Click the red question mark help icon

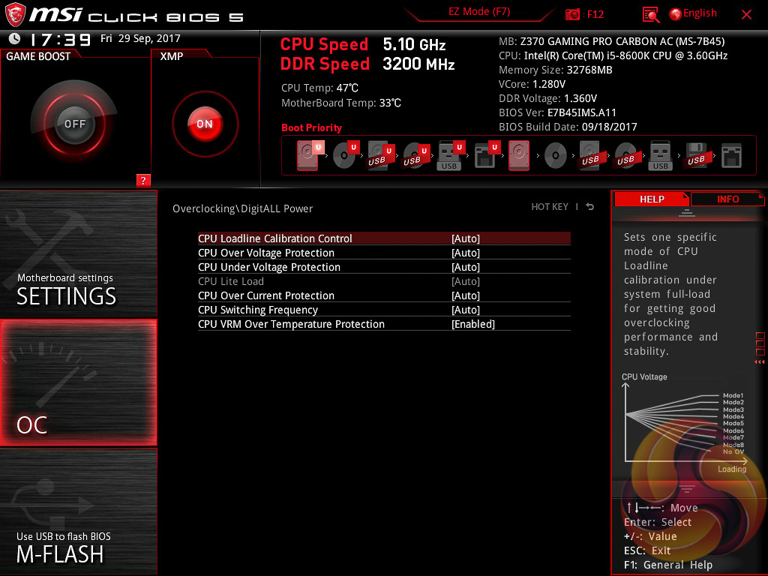pos(143,180)
